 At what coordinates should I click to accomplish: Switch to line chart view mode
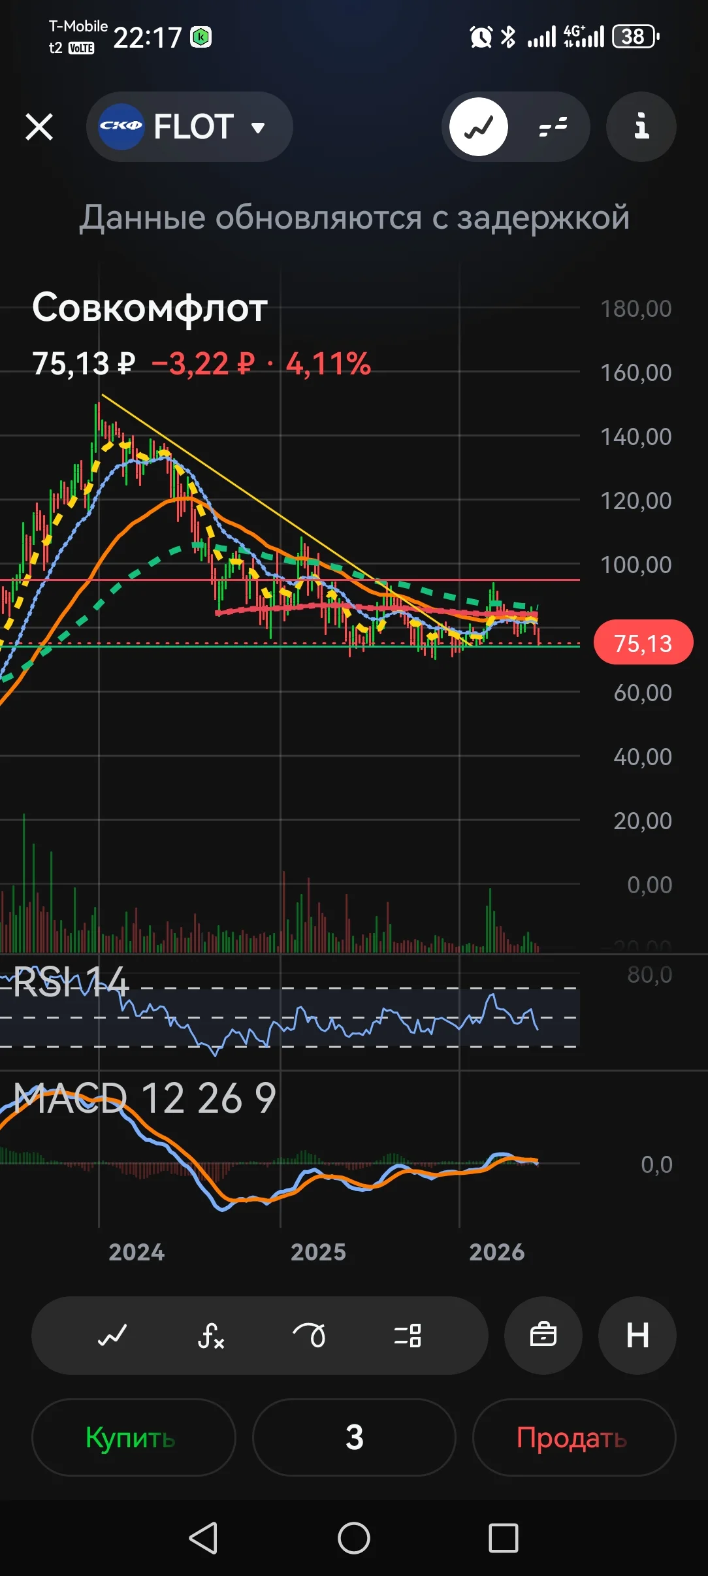[479, 127]
